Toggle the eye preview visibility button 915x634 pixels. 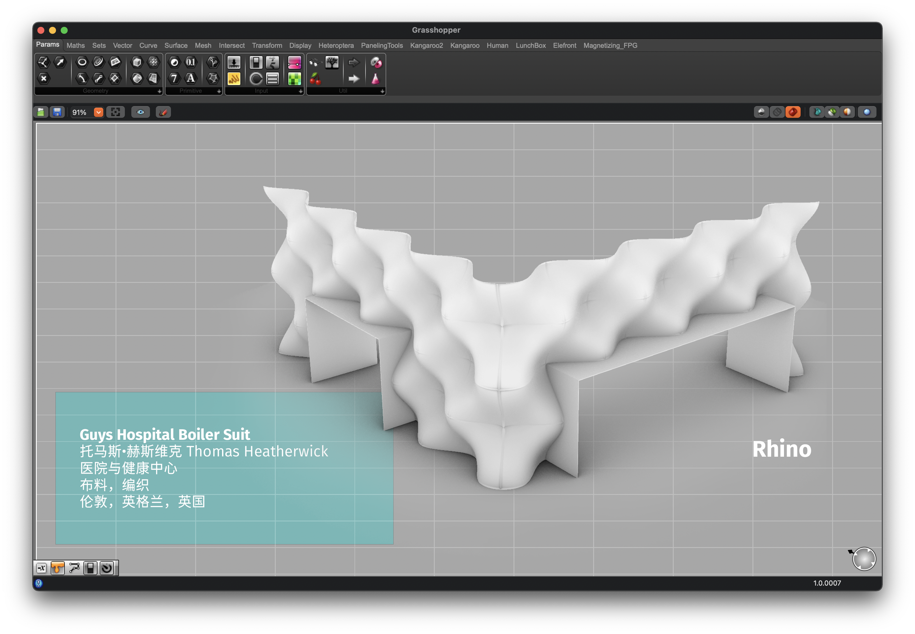click(140, 112)
